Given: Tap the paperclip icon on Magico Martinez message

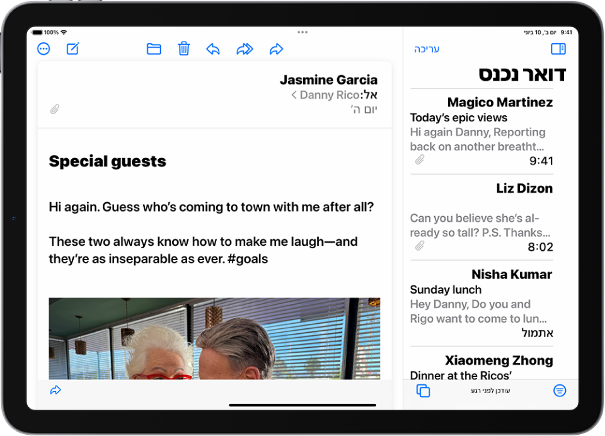Looking at the screenshot, I should (420, 159).
